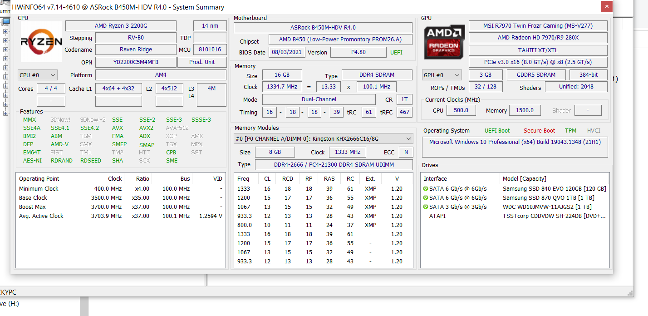This screenshot has height=316, width=648.
Task: Select the Boost Max row
Action: click(121, 207)
